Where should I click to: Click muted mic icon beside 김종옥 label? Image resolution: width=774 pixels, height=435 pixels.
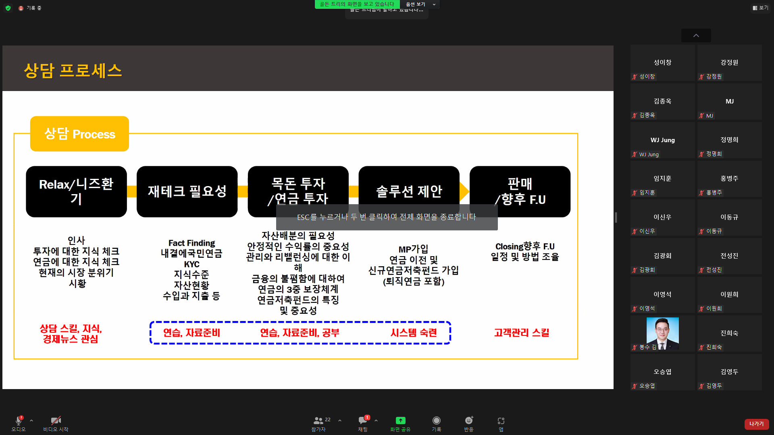tap(635, 115)
